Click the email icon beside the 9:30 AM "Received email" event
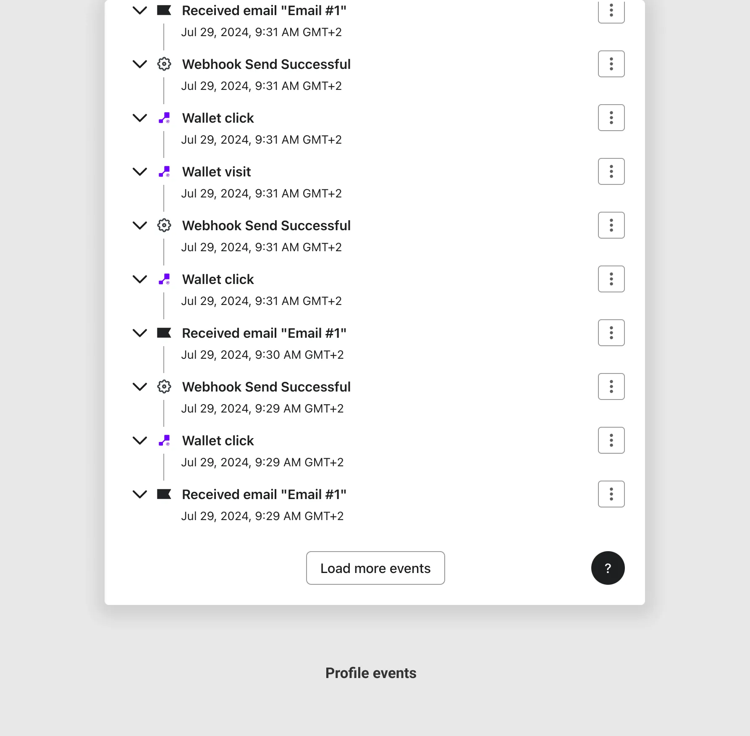The image size is (750, 736). tap(164, 333)
